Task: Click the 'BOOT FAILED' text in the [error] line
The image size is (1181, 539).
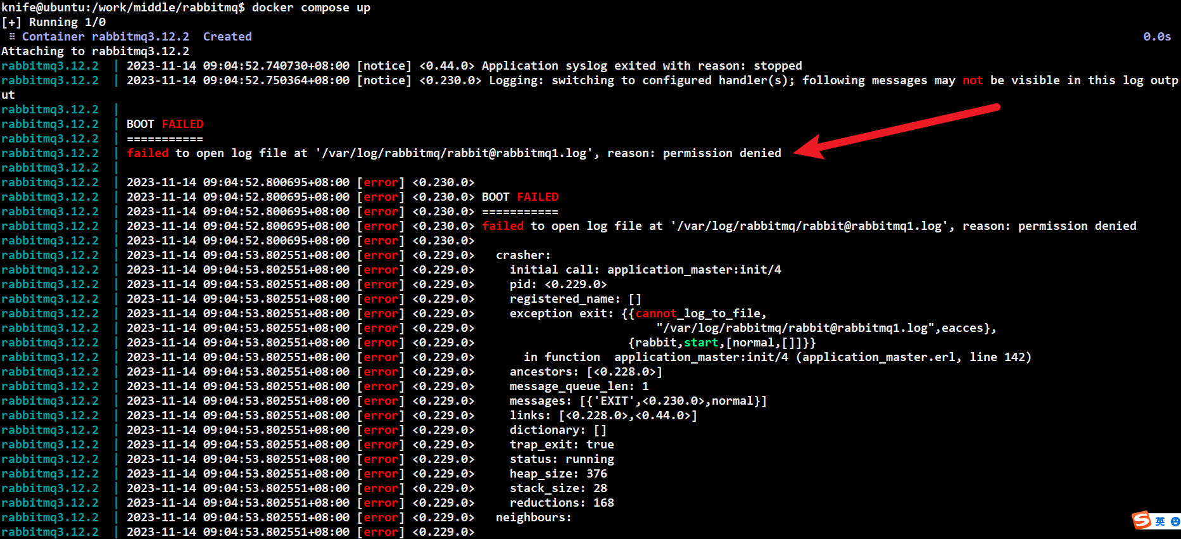Action: (x=521, y=197)
